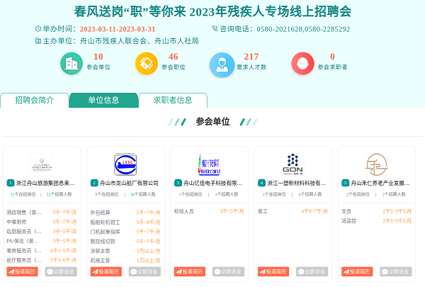Open the 文员 job listing
The width and height of the screenshot is (425, 287).
346,211
